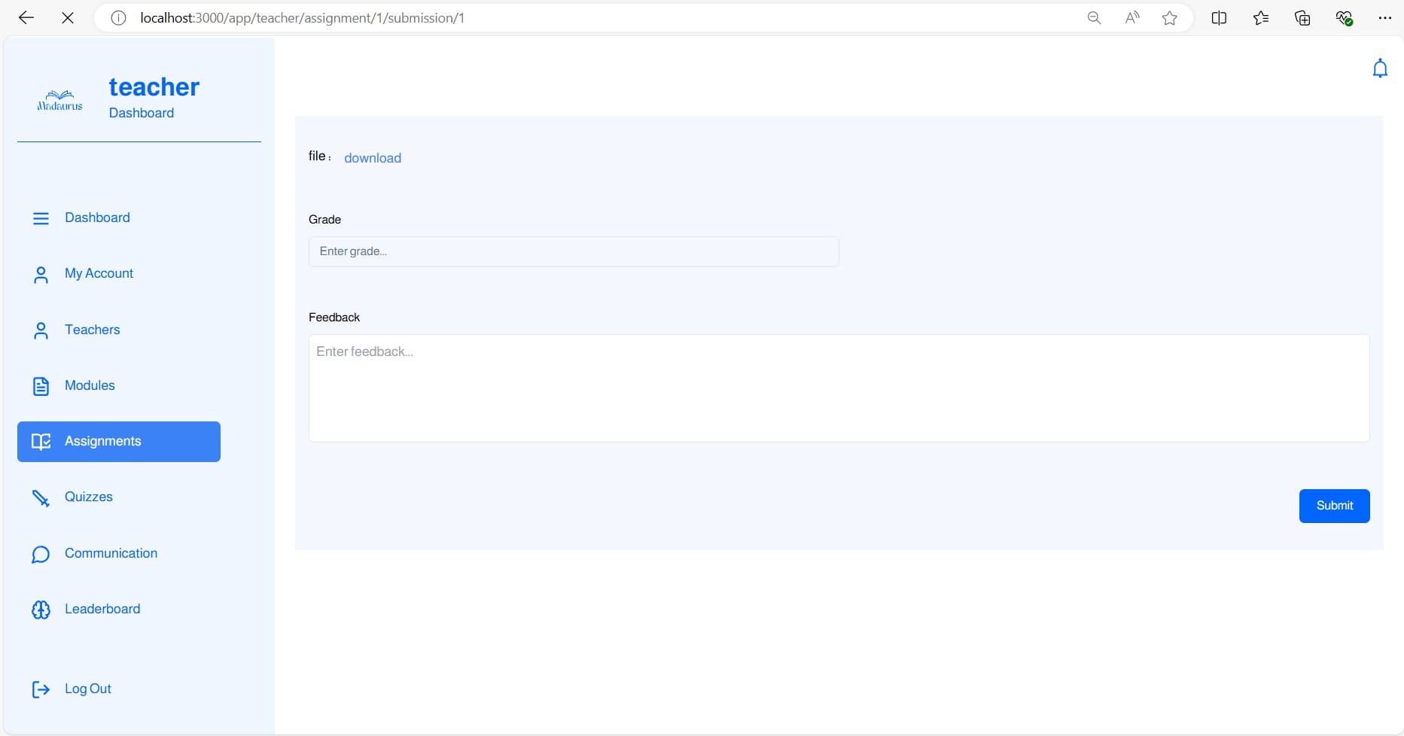This screenshot has height=736, width=1404.
Task: Click the Log Out icon
Action: tap(41, 689)
